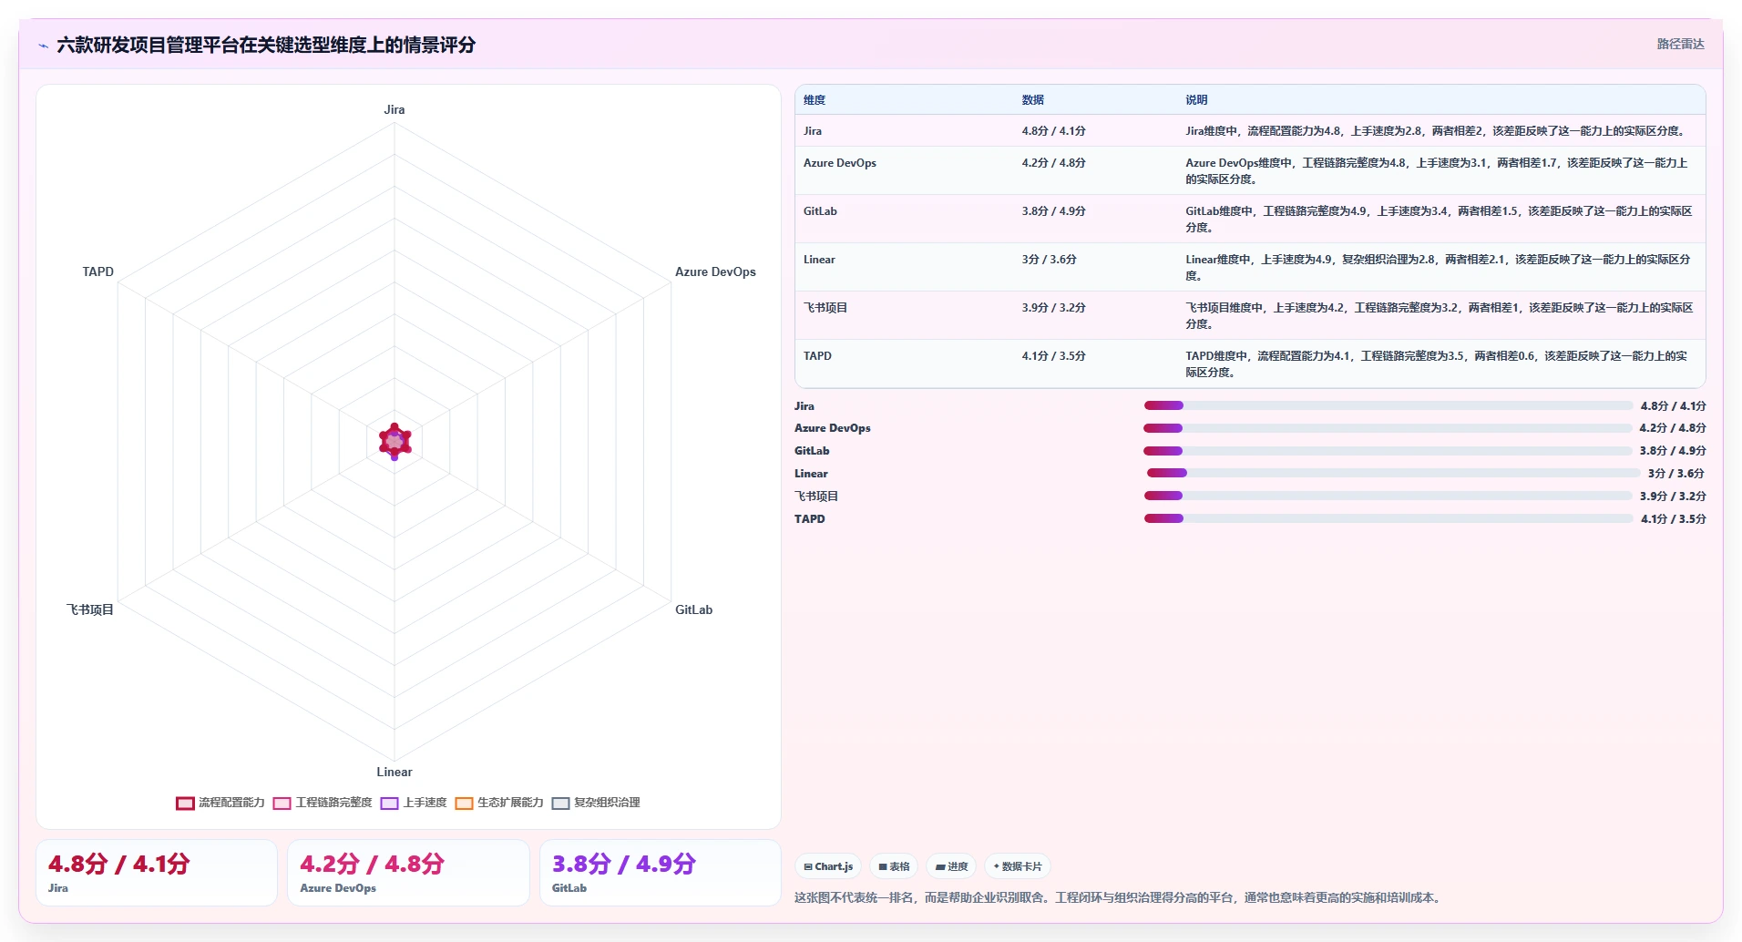Click table value 4.2分 / 4.8分 in Azure row
Image resolution: width=1742 pixels, height=942 pixels.
1053,163
